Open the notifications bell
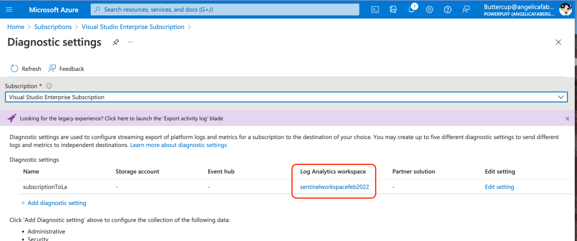The width and height of the screenshot is (577, 241). (x=412, y=10)
